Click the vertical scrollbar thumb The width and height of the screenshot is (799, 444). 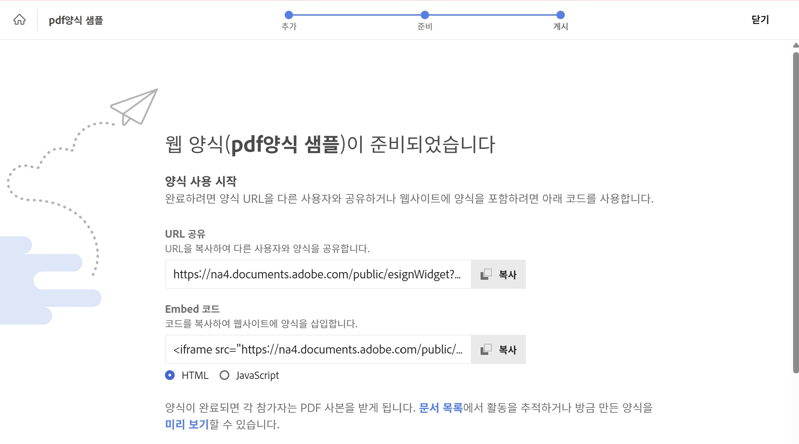click(796, 212)
